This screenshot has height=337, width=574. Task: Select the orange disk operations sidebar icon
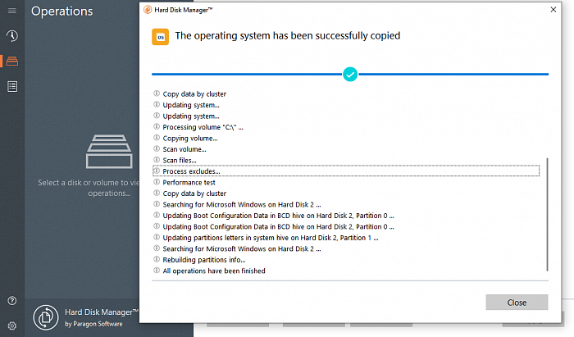click(12, 61)
